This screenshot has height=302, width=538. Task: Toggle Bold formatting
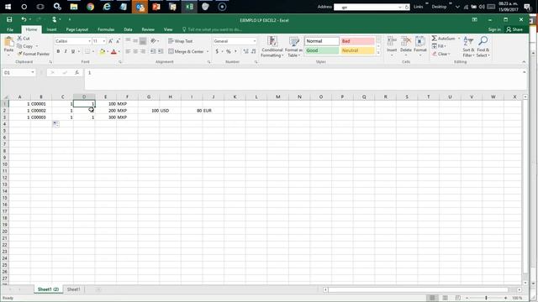coord(58,51)
